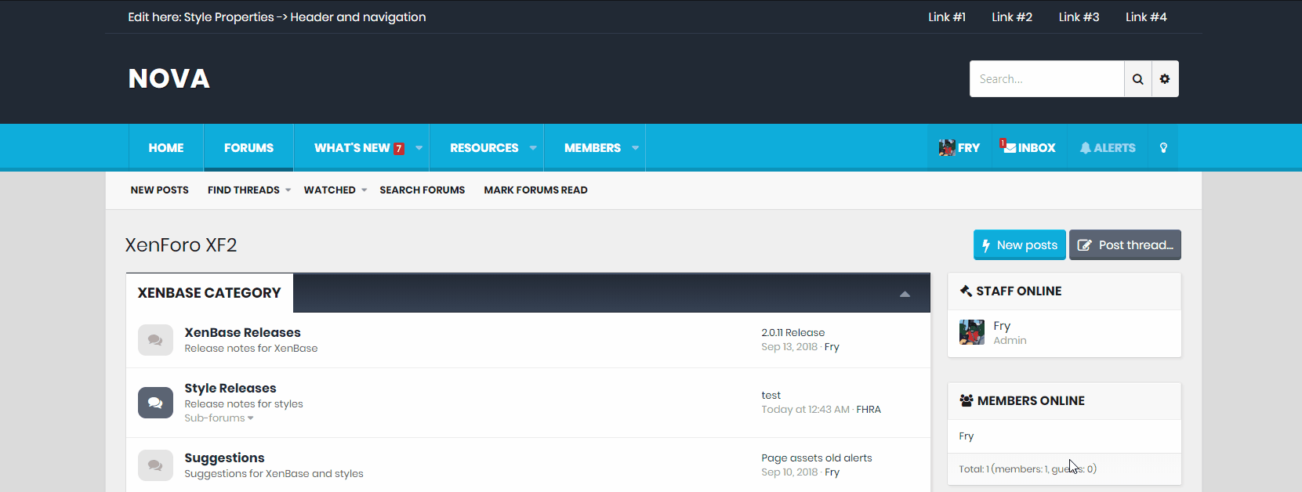The image size is (1302, 492).
Task: Focus the Search input field
Action: click(1046, 79)
